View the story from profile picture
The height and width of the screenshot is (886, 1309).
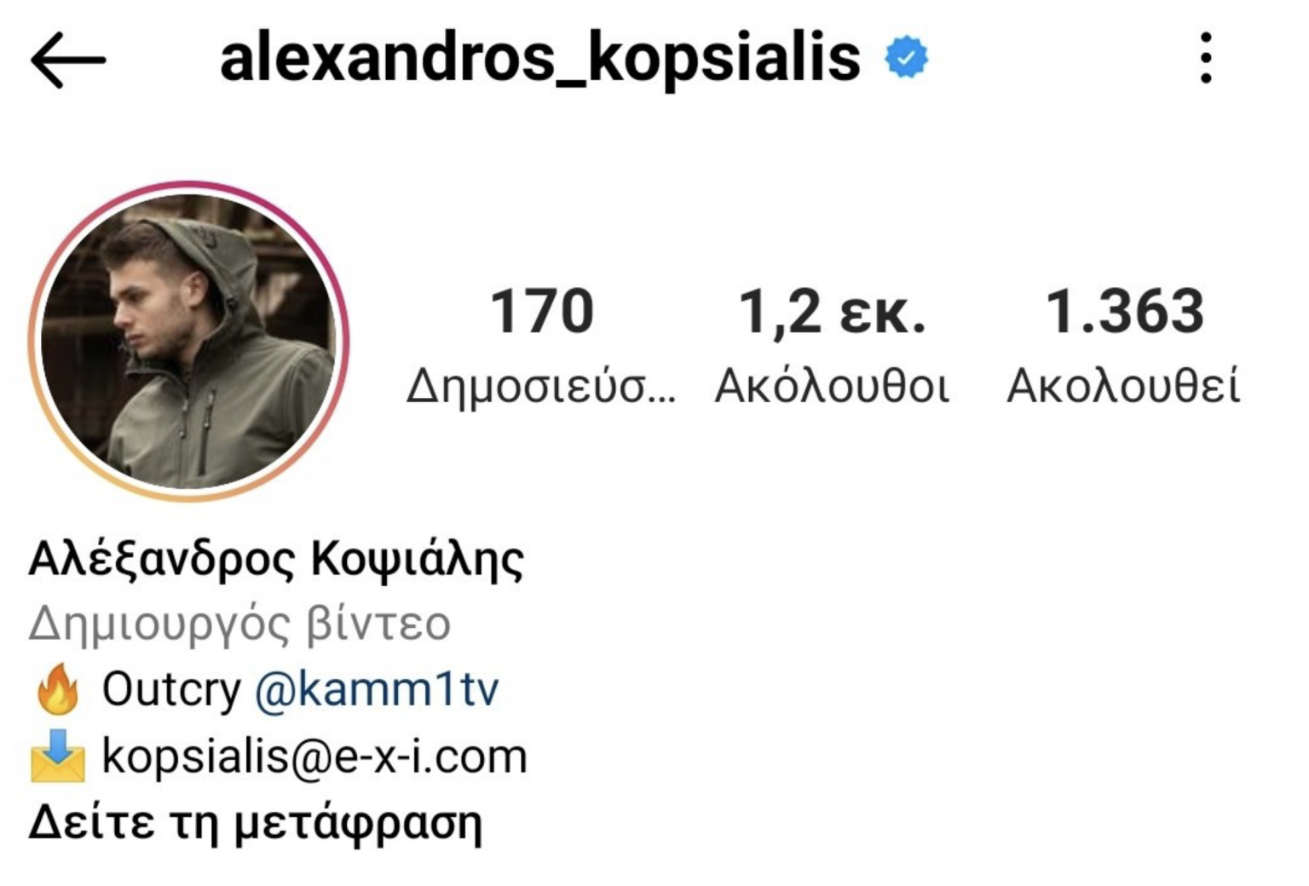188,341
